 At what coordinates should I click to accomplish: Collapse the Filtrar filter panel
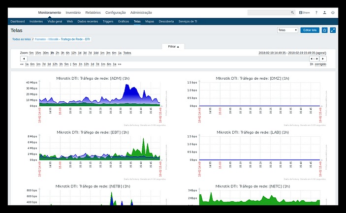173,46
